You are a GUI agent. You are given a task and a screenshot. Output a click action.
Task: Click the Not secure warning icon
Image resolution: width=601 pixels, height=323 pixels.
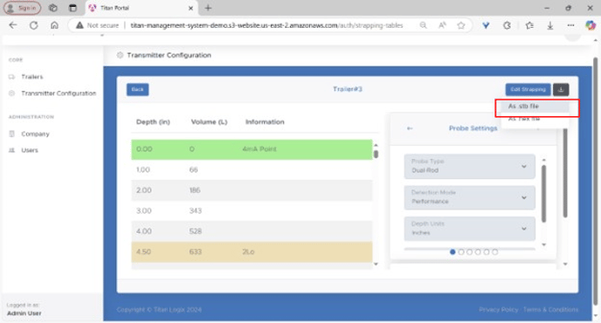point(79,25)
